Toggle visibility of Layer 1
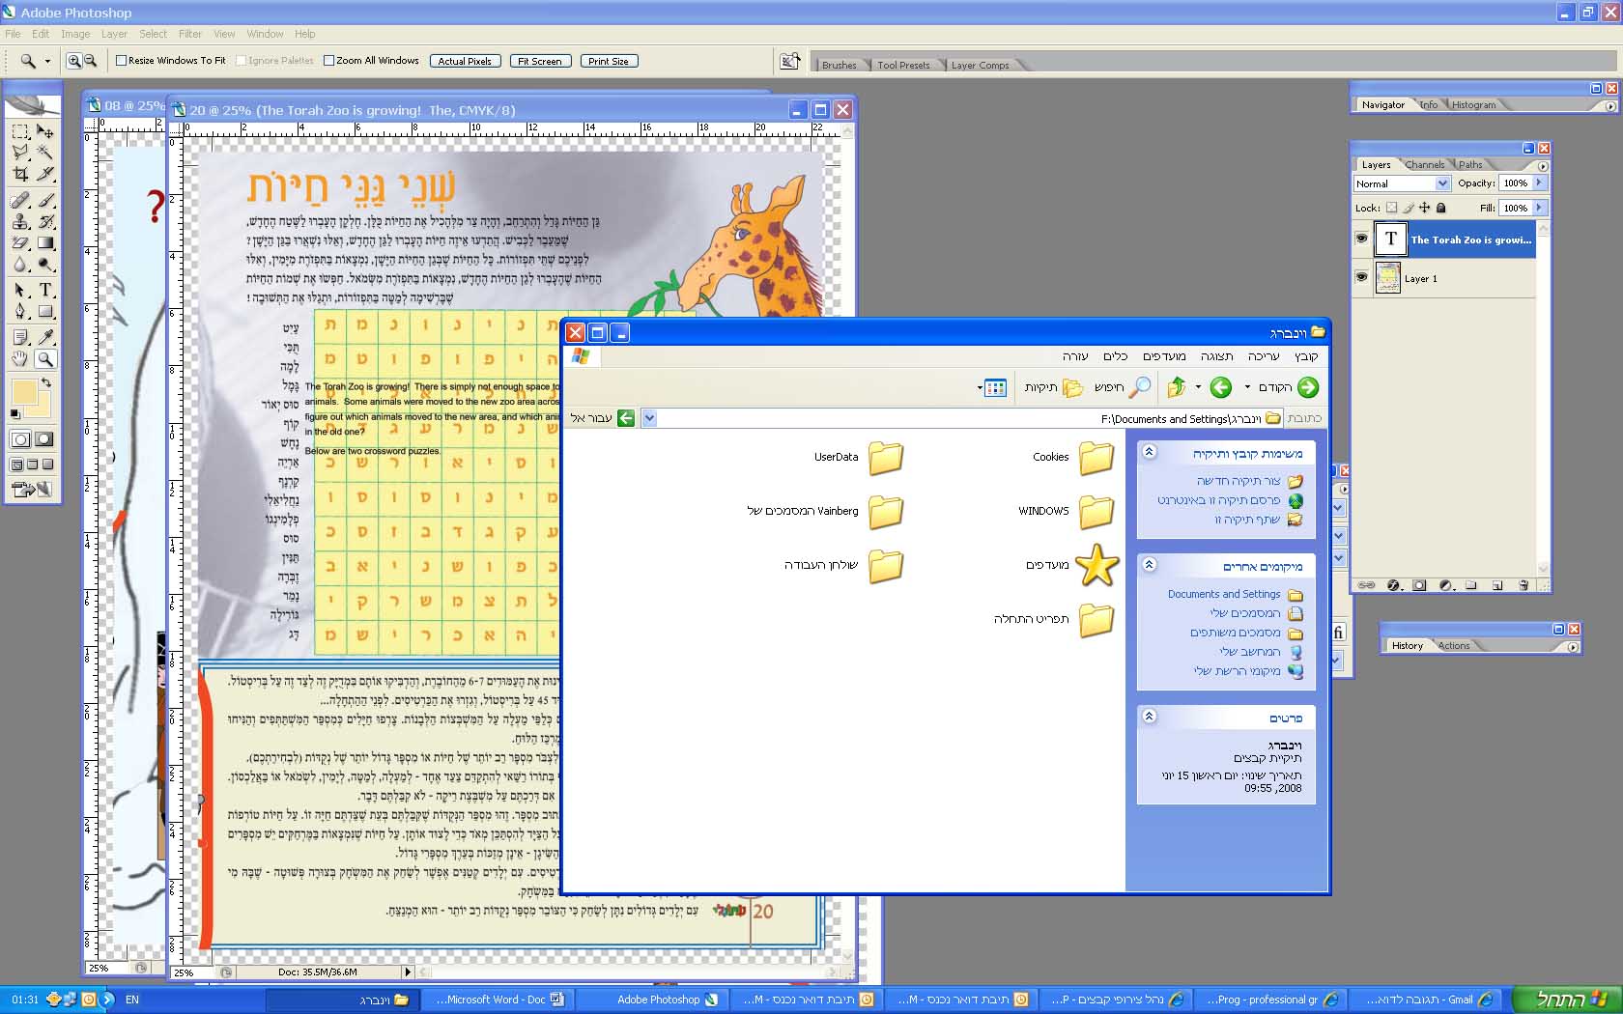Image resolution: width=1623 pixels, height=1014 pixels. coord(1362,277)
